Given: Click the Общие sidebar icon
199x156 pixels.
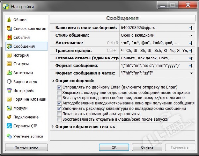Looking at the screenshot, I should (9, 20).
